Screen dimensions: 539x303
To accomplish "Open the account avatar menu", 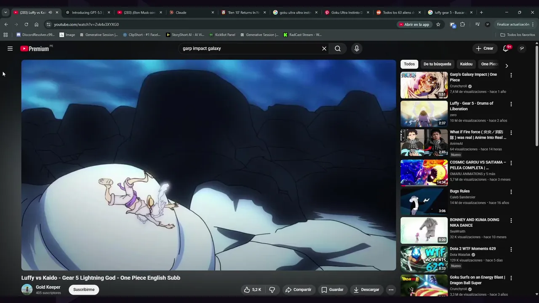I will (x=522, y=48).
